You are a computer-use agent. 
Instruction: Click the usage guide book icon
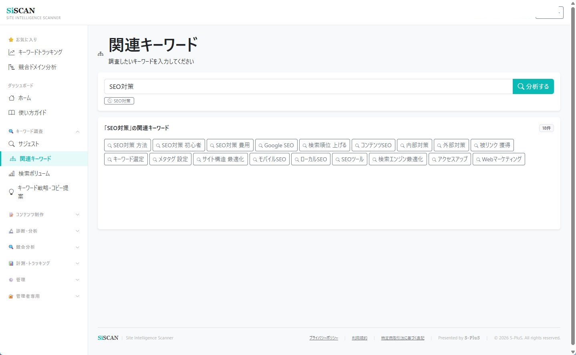[x=12, y=113]
